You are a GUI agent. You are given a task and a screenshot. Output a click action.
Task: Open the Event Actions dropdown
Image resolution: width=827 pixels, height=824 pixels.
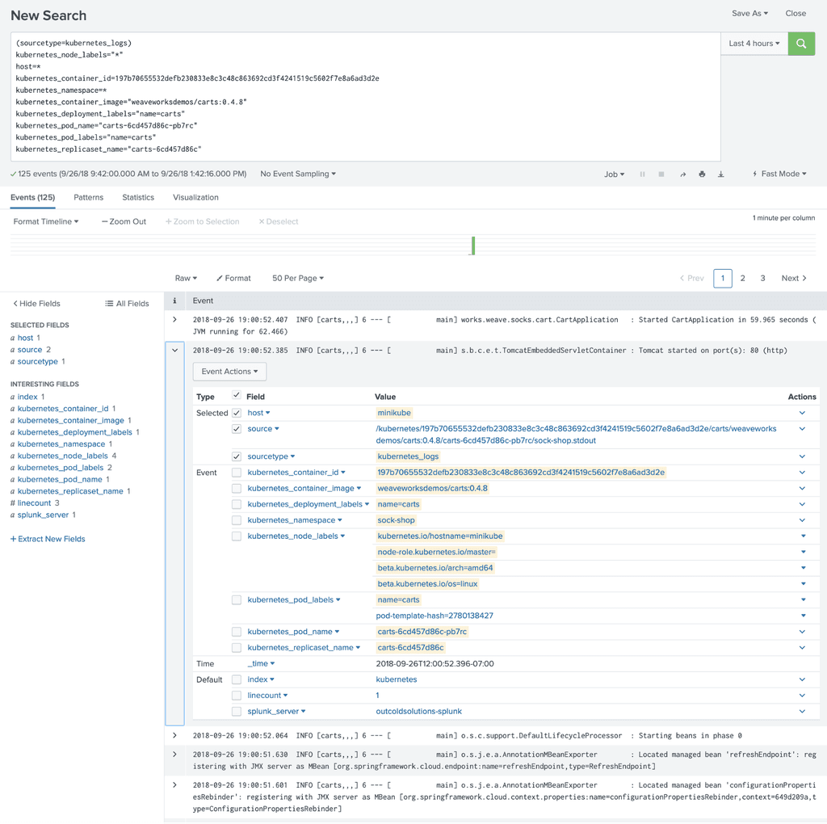[x=229, y=372]
